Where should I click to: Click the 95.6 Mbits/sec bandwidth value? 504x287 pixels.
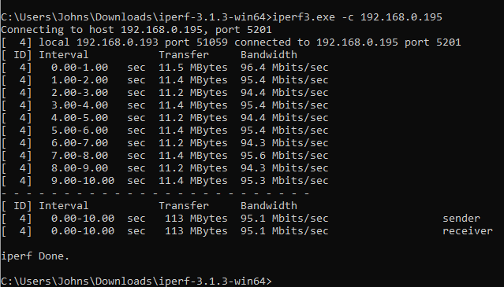click(285, 156)
